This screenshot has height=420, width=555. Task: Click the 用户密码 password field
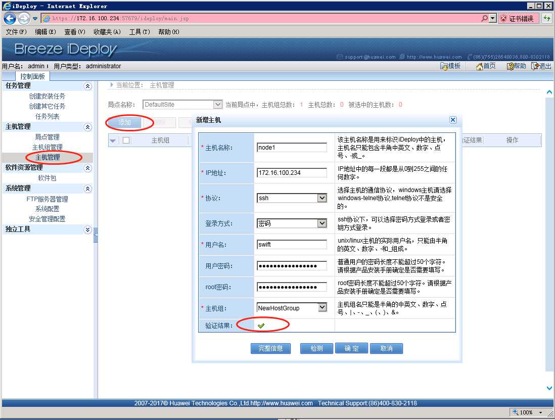292,266
